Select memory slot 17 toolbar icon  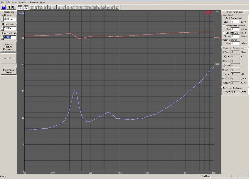click(104, 7)
